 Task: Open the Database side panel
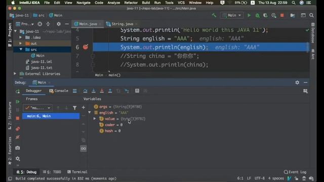click(313, 33)
